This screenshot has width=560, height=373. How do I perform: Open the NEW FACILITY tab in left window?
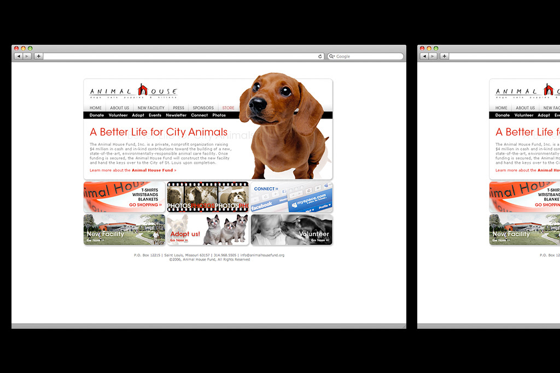[151, 108]
